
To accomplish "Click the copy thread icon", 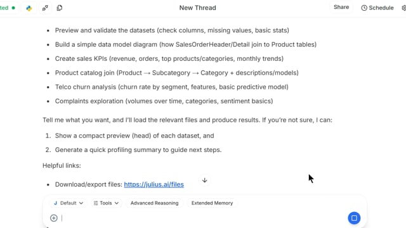I will 60,8.
